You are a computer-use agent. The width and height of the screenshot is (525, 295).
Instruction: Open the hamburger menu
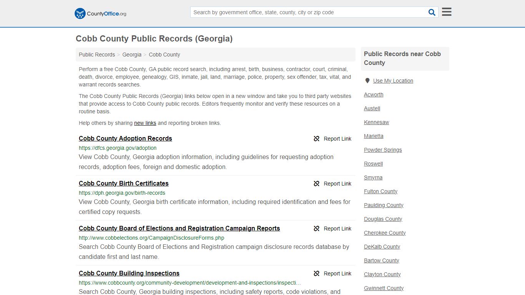[x=447, y=12]
